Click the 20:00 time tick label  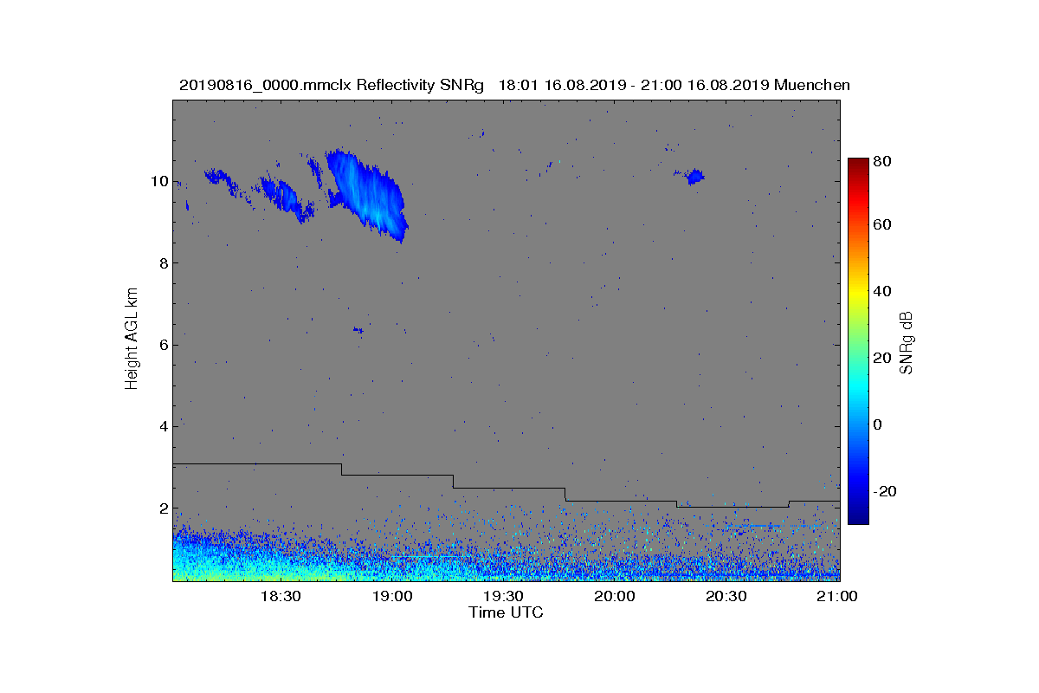coord(615,596)
